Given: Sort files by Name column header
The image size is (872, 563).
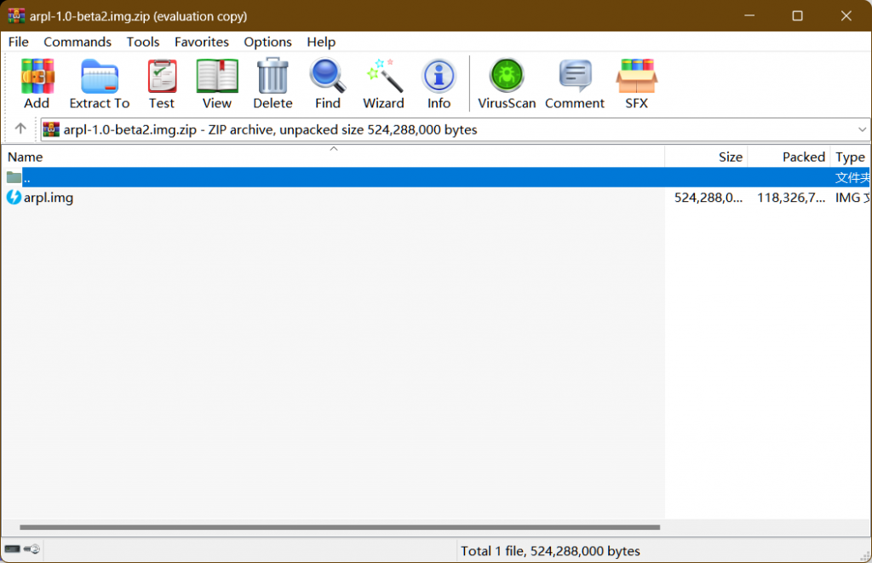Looking at the screenshot, I should pyautogui.click(x=333, y=157).
